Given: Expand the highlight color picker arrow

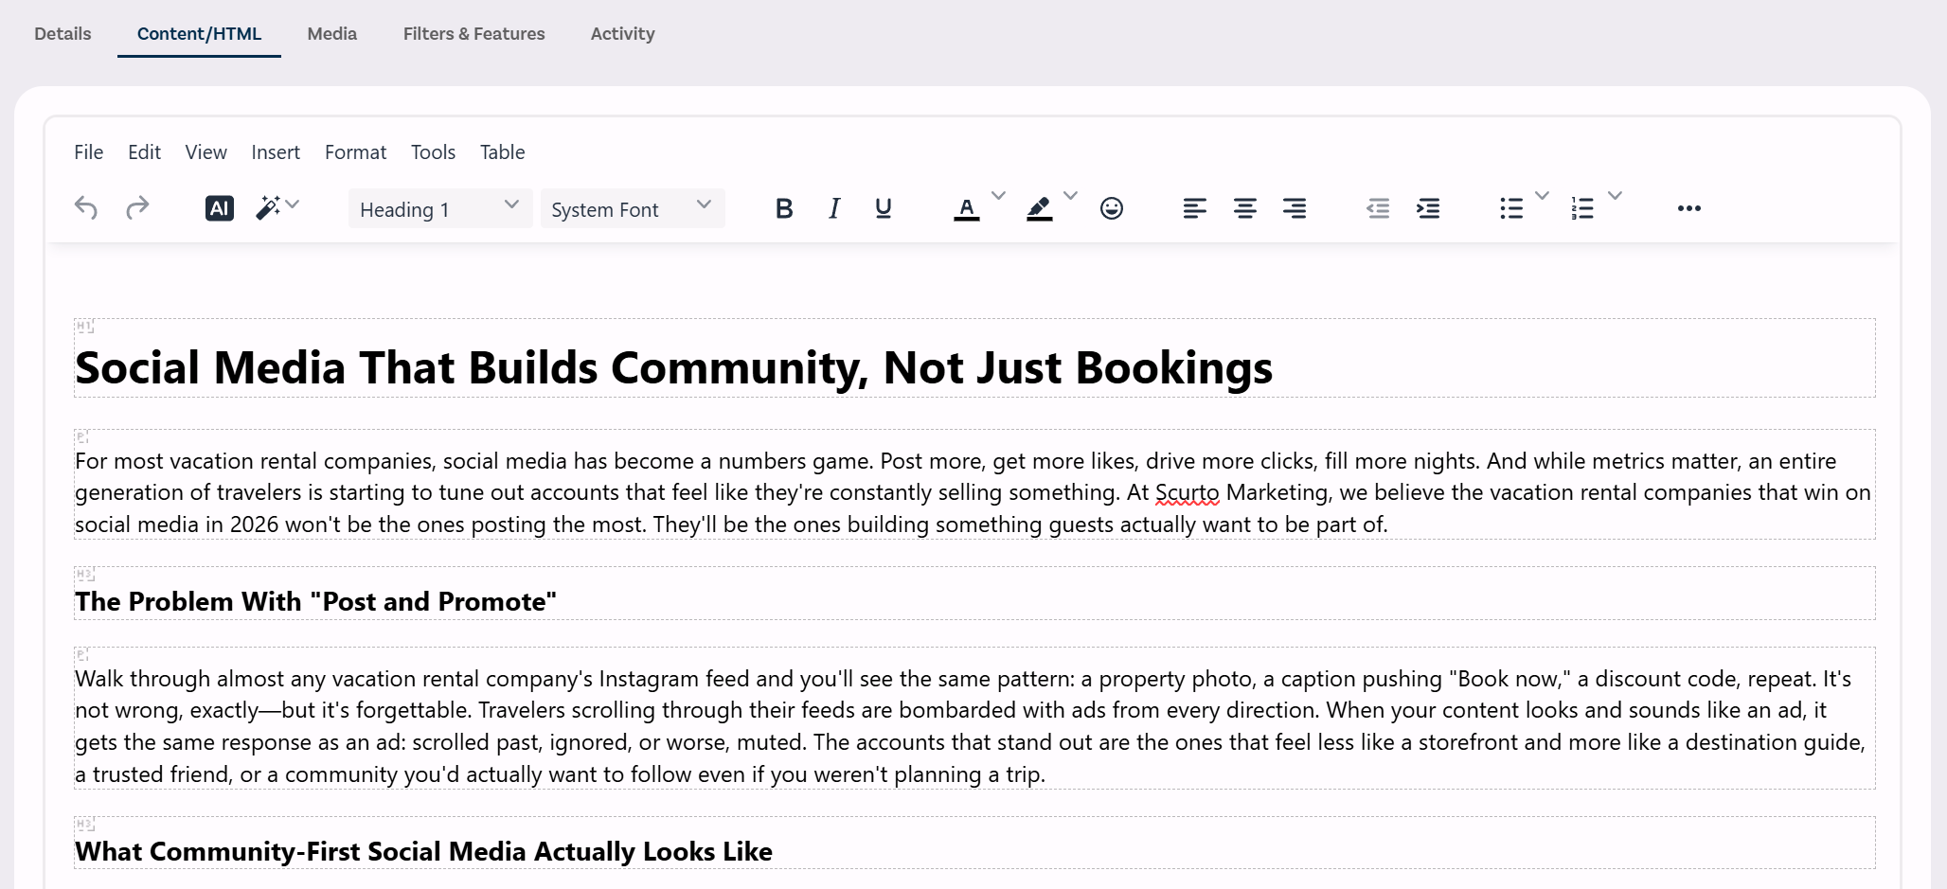Looking at the screenshot, I should 1071,196.
